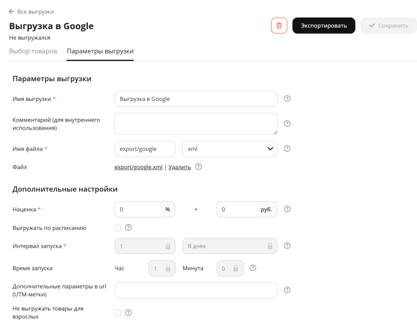Focus the Имя выгрузки text field
This screenshot has height=329, width=417.
196,99
